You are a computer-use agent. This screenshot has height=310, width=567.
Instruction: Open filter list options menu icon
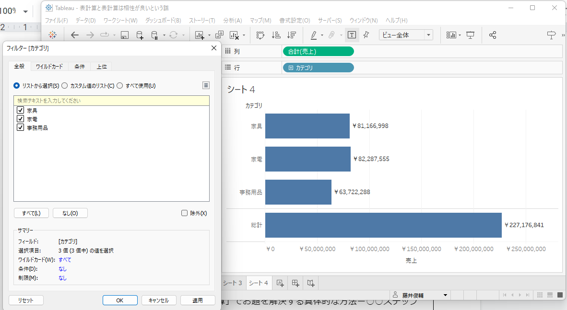(206, 85)
